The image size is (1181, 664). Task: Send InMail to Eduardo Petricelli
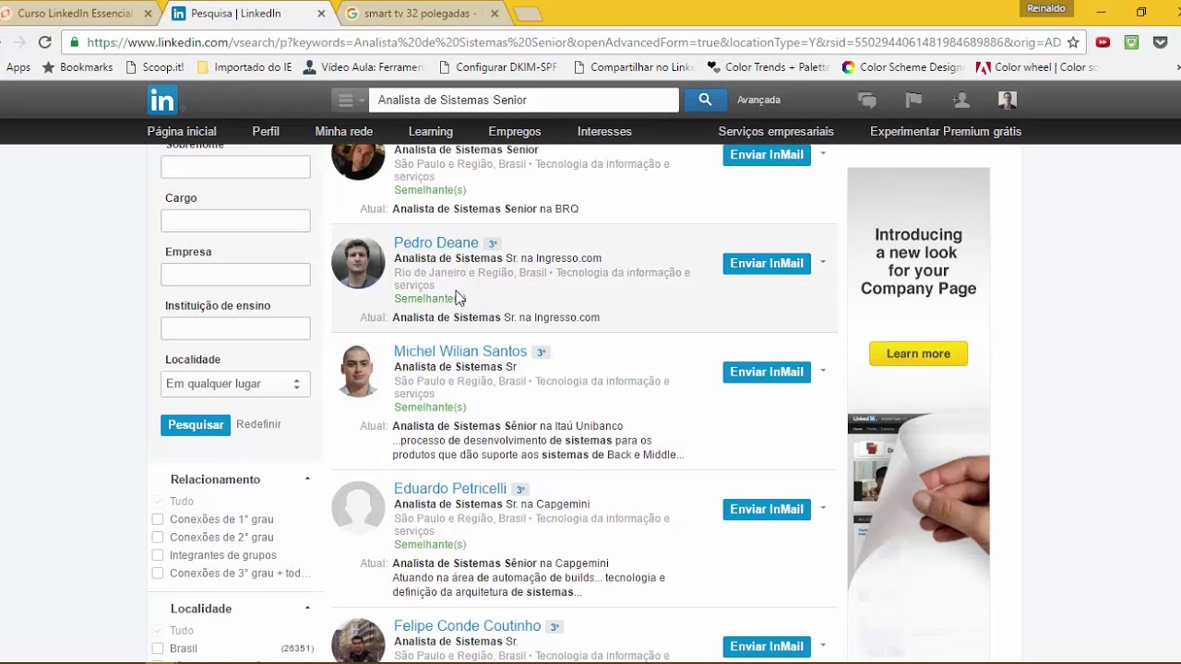coord(767,509)
